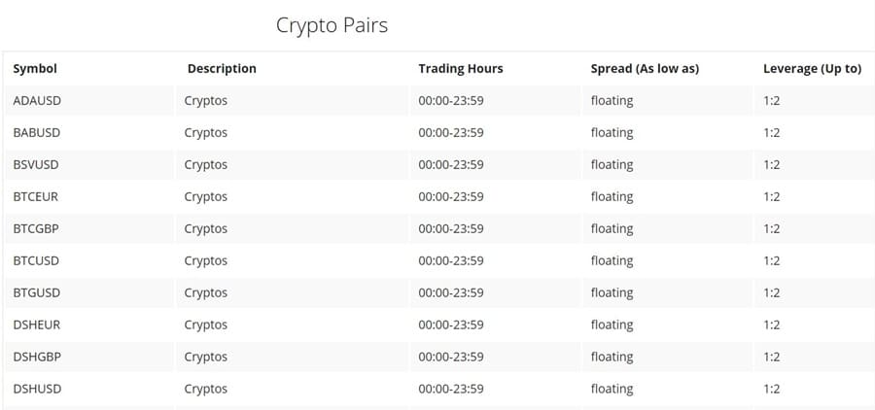Select the BTCGBP symbol cell
875x410 pixels.
tap(37, 228)
